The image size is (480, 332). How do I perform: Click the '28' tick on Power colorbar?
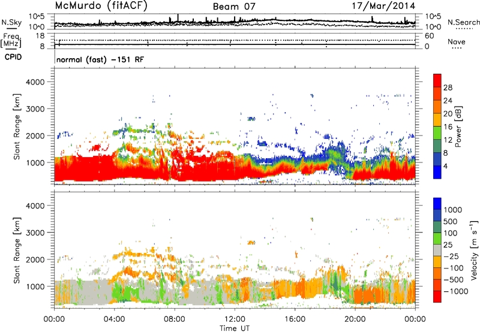click(x=448, y=87)
